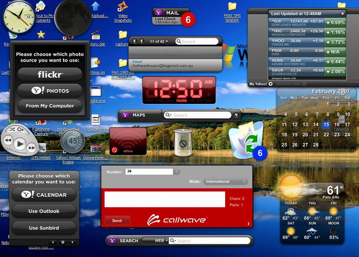Open the Video Snapshots desktop shortcut

click(x=123, y=12)
